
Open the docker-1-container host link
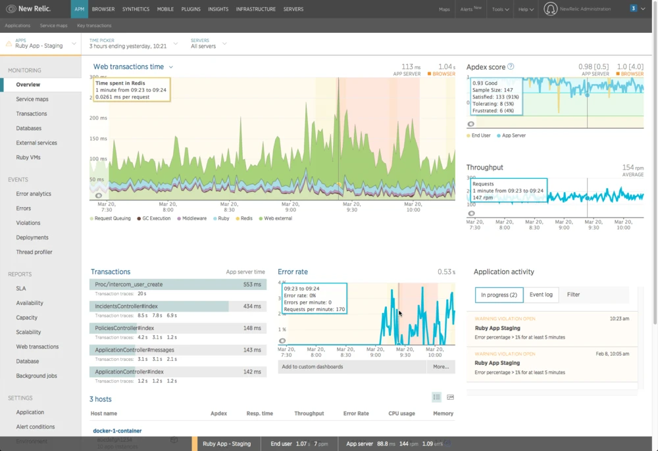[x=116, y=431]
